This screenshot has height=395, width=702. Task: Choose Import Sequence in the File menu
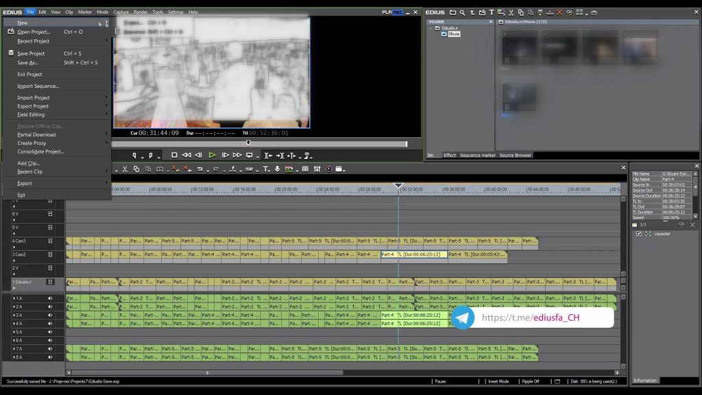pos(57,86)
